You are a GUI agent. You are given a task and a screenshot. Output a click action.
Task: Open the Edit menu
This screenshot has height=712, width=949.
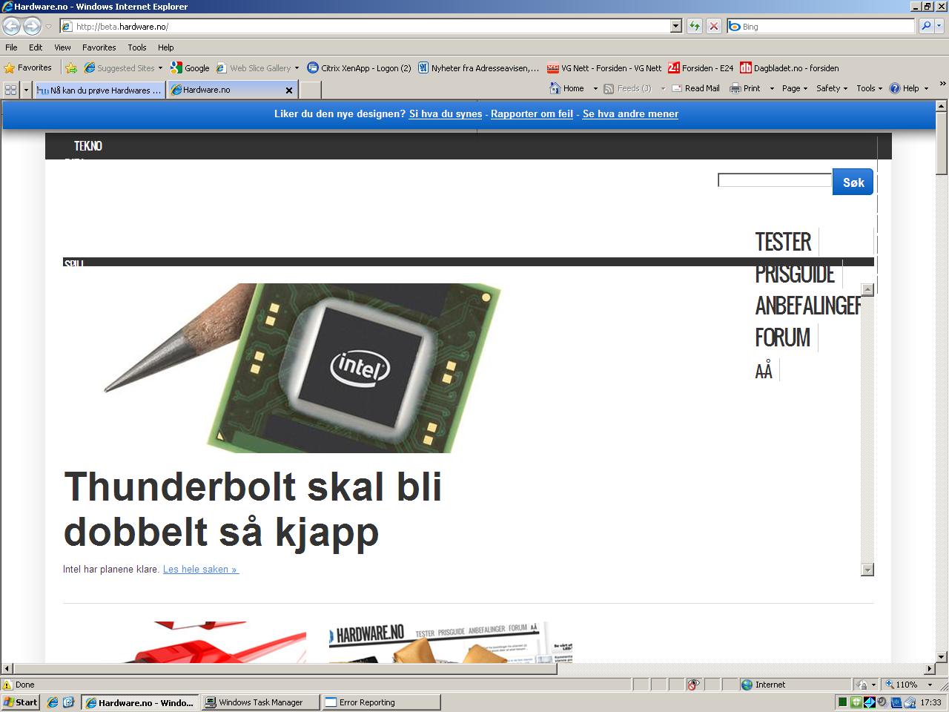click(36, 47)
